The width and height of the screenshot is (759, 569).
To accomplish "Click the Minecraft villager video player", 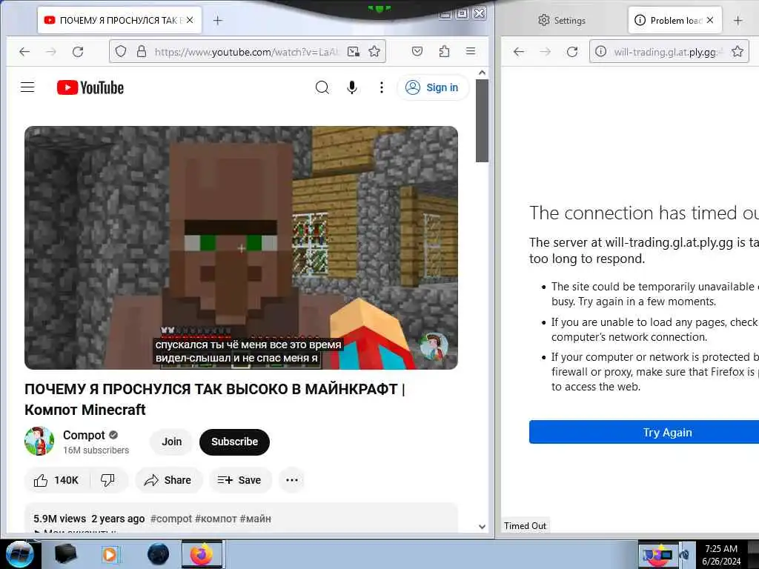I will tap(241, 247).
